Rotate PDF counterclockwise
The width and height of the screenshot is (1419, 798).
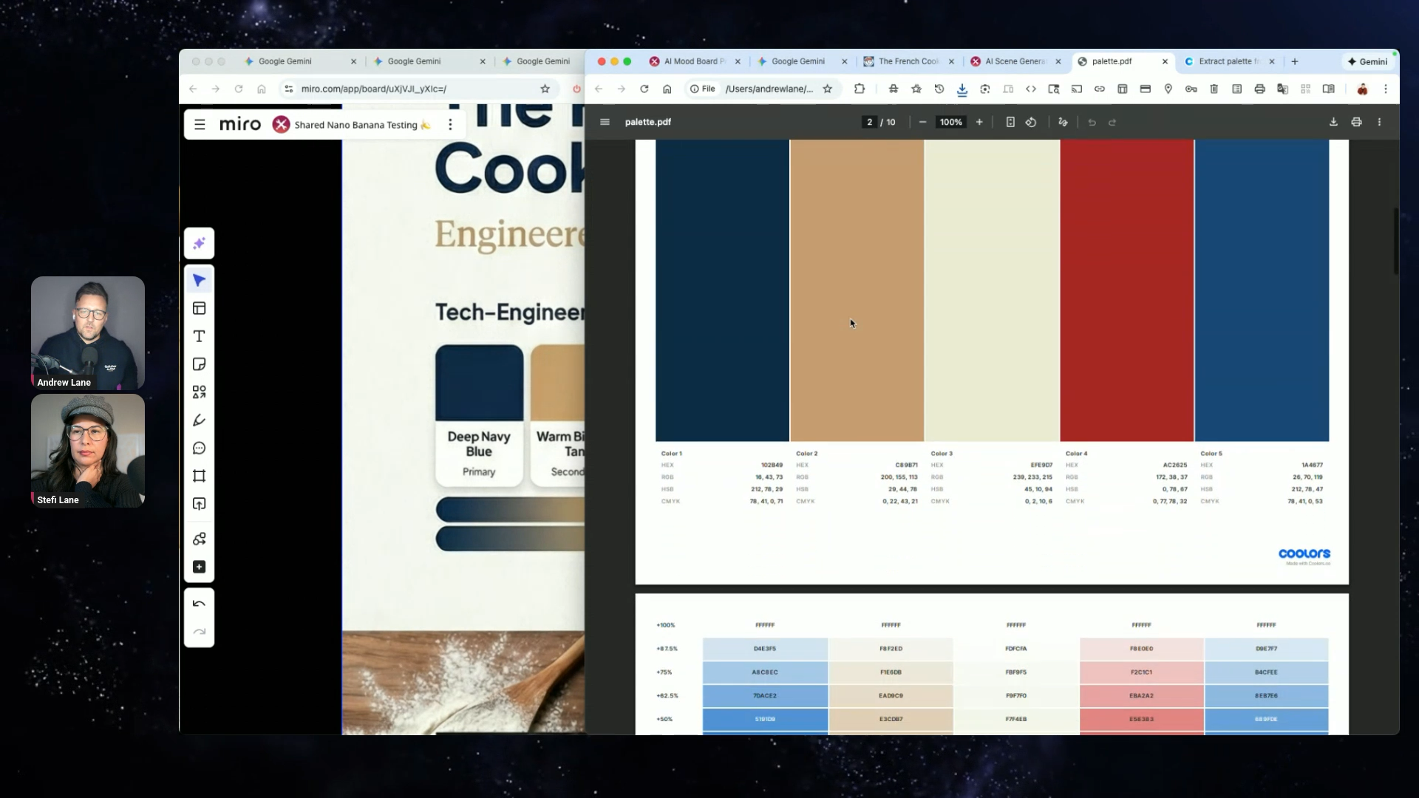click(x=1031, y=122)
